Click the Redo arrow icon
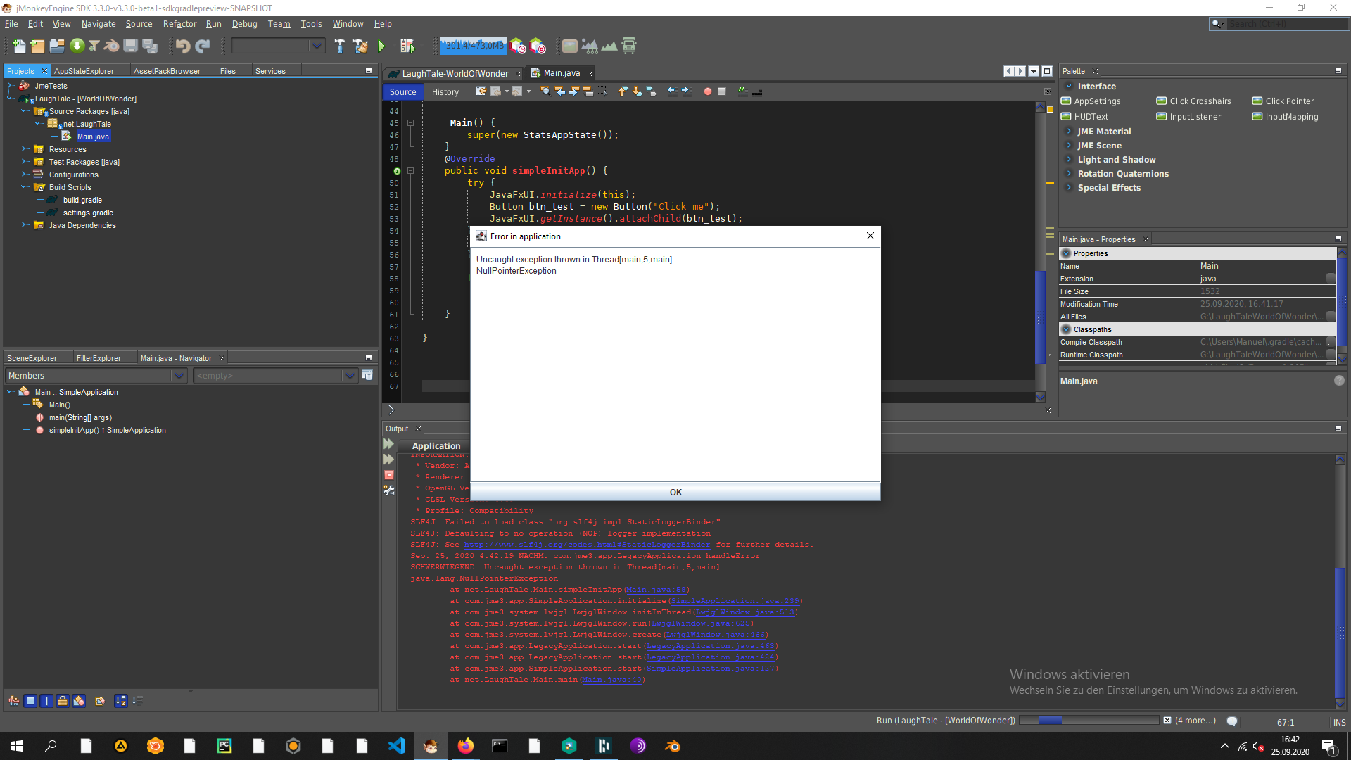Viewport: 1351px width, 760px height. click(x=203, y=46)
